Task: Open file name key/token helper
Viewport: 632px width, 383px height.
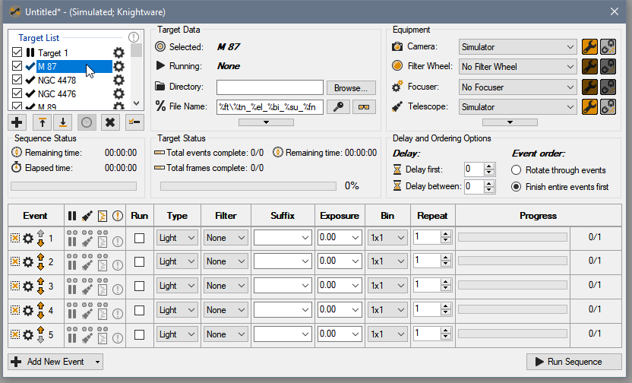Action: [338, 107]
